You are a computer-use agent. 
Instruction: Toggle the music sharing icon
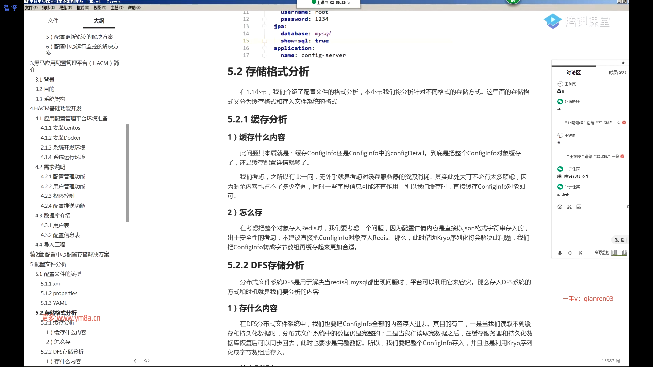[x=581, y=253]
